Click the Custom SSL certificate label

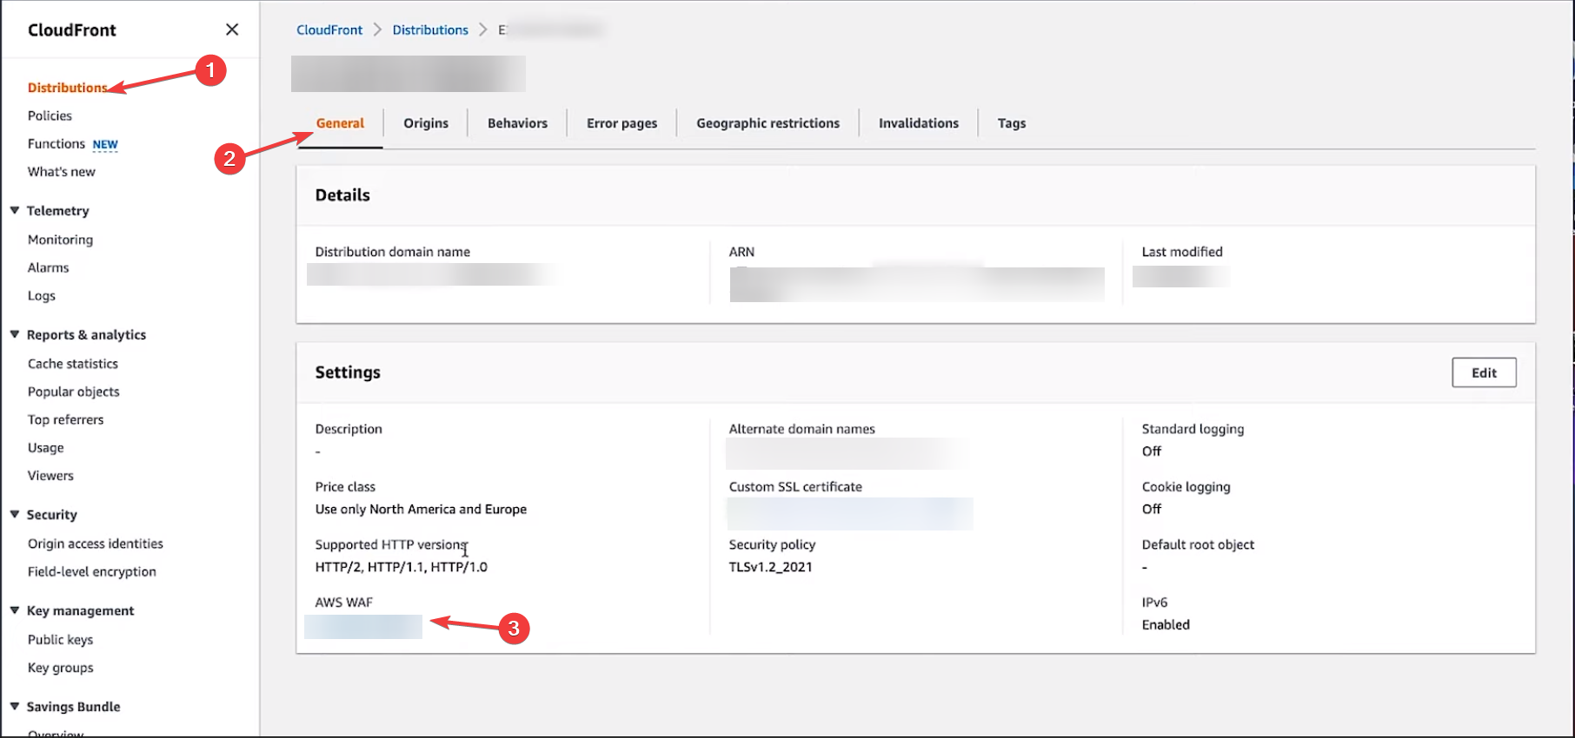(795, 487)
